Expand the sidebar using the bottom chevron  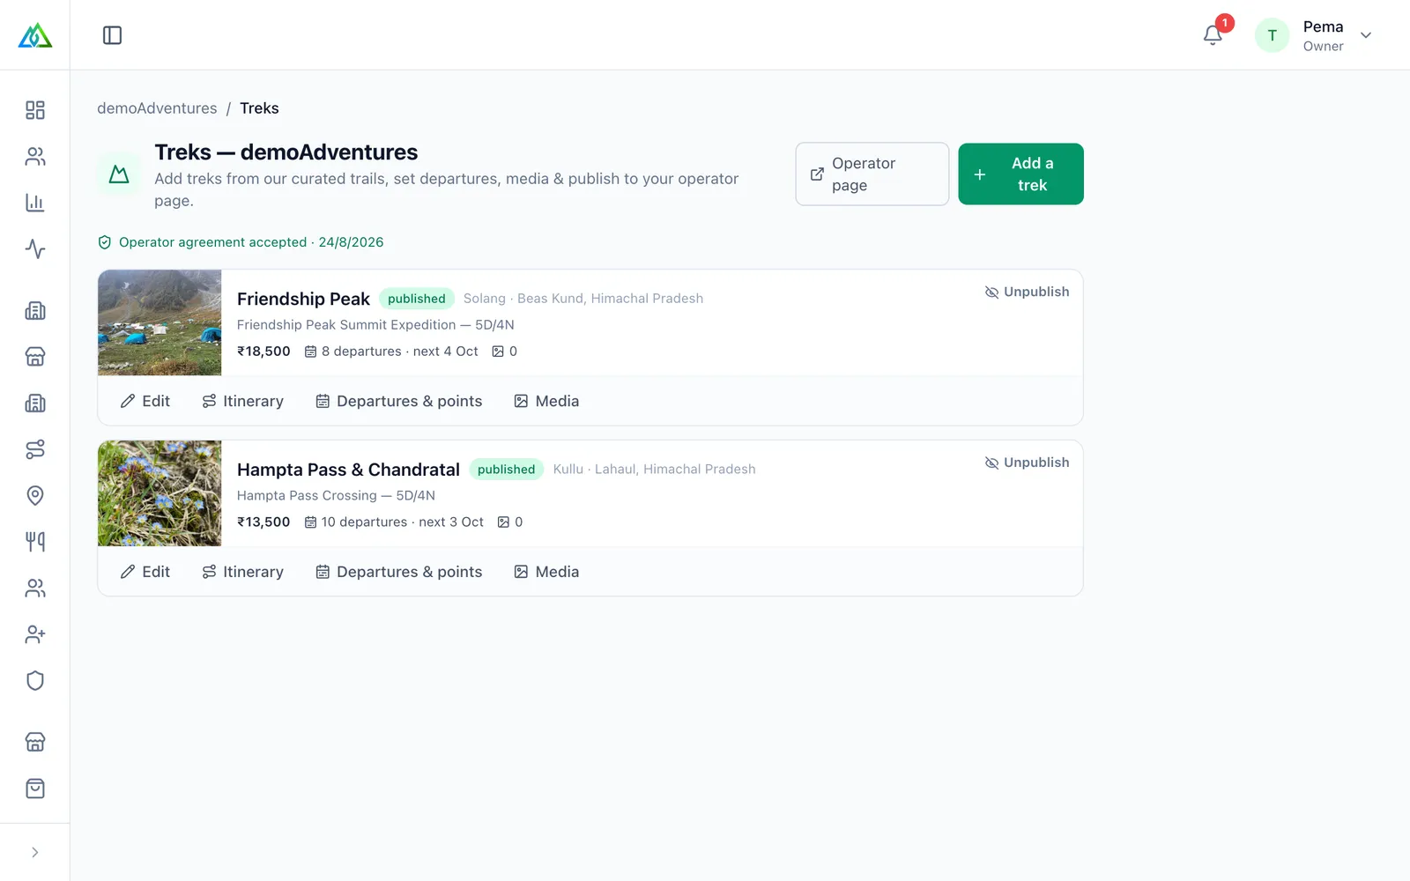[x=35, y=852]
